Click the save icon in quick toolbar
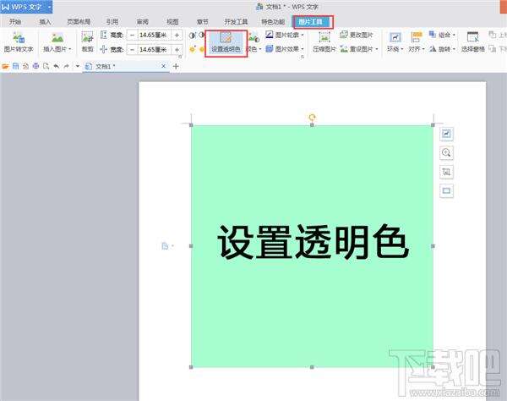The height and width of the screenshot is (401, 507). pos(15,66)
